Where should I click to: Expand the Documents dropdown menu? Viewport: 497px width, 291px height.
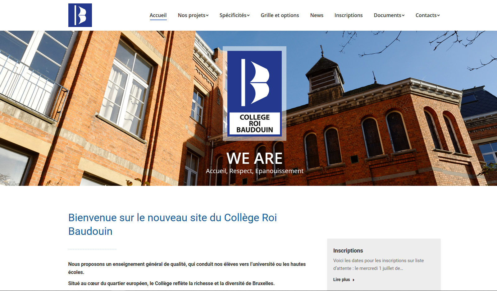click(x=389, y=15)
